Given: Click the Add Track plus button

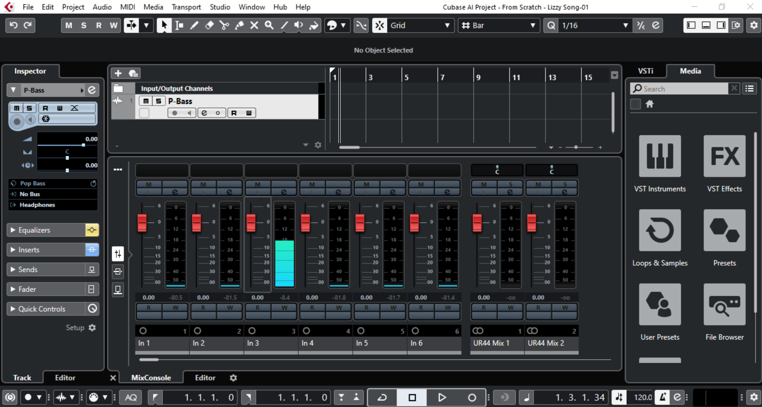Looking at the screenshot, I should coord(118,73).
